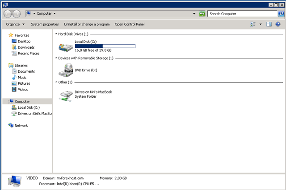The image size is (286, 190).
Task: Click the Pictures library icon
Action: [14, 83]
